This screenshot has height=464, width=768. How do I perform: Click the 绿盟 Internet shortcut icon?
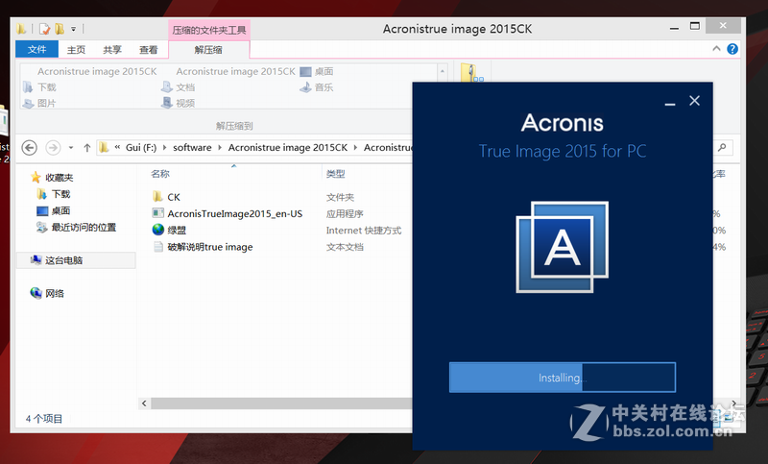[x=158, y=230]
